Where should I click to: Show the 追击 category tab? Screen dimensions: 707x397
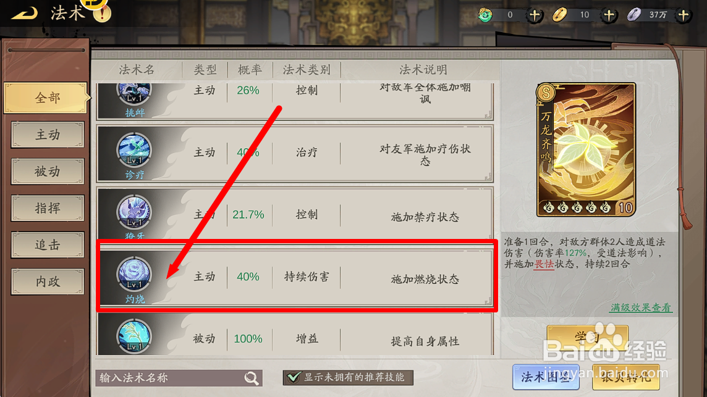[x=48, y=244]
